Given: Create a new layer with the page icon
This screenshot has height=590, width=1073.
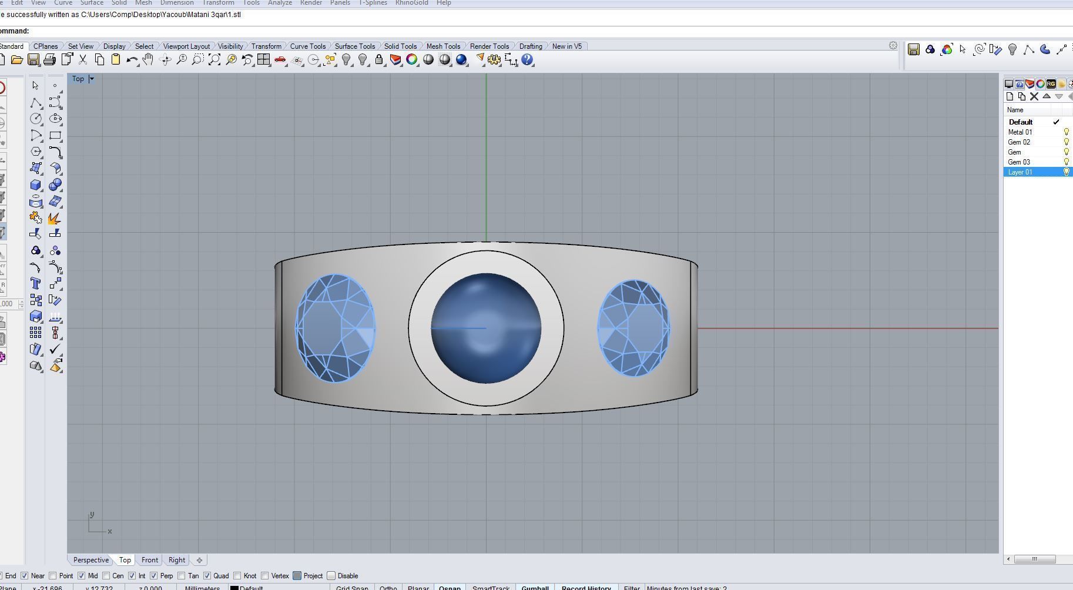Looking at the screenshot, I should (x=1010, y=96).
